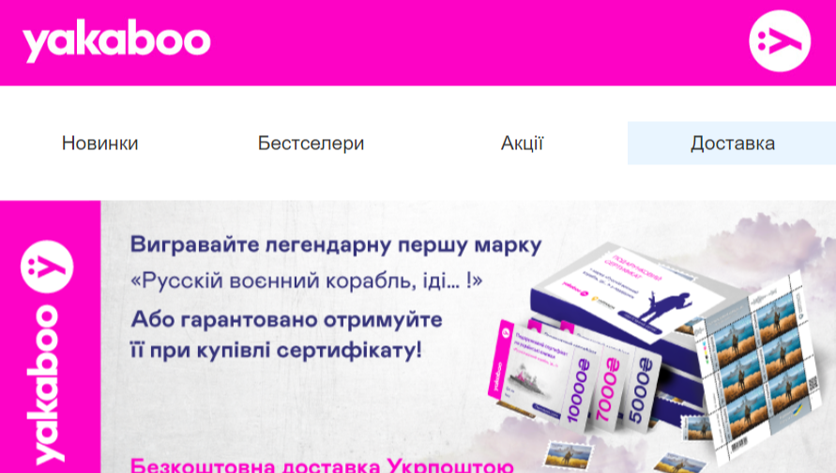Image resolution: width=836 pixels, height=473 pixels.
Task: Click the soldier silhouette on the gift box
Action: 663,306
